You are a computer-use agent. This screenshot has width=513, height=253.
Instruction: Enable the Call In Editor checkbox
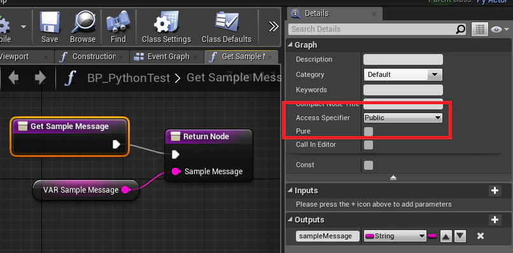point(369,145)
